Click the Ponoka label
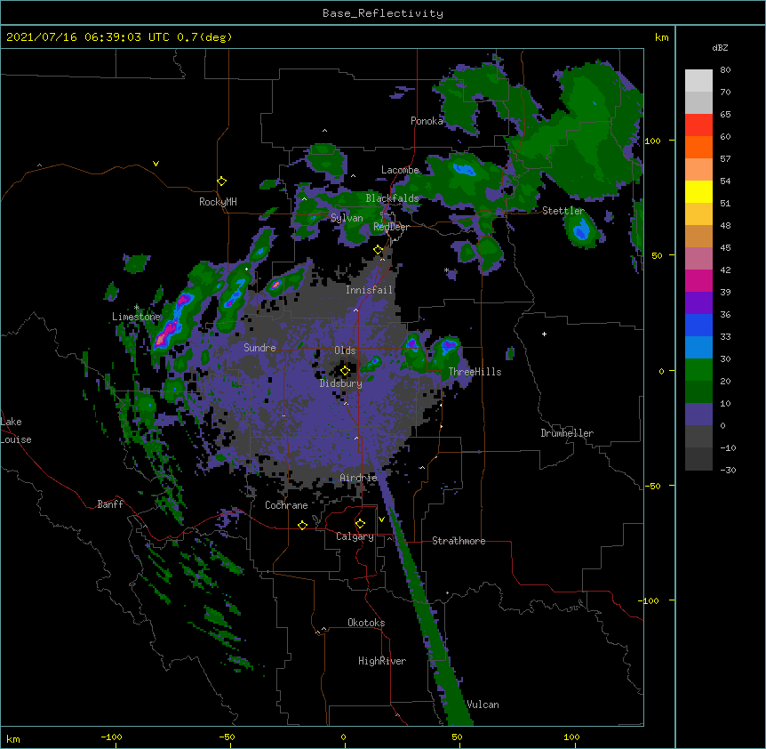 (427, 121)
